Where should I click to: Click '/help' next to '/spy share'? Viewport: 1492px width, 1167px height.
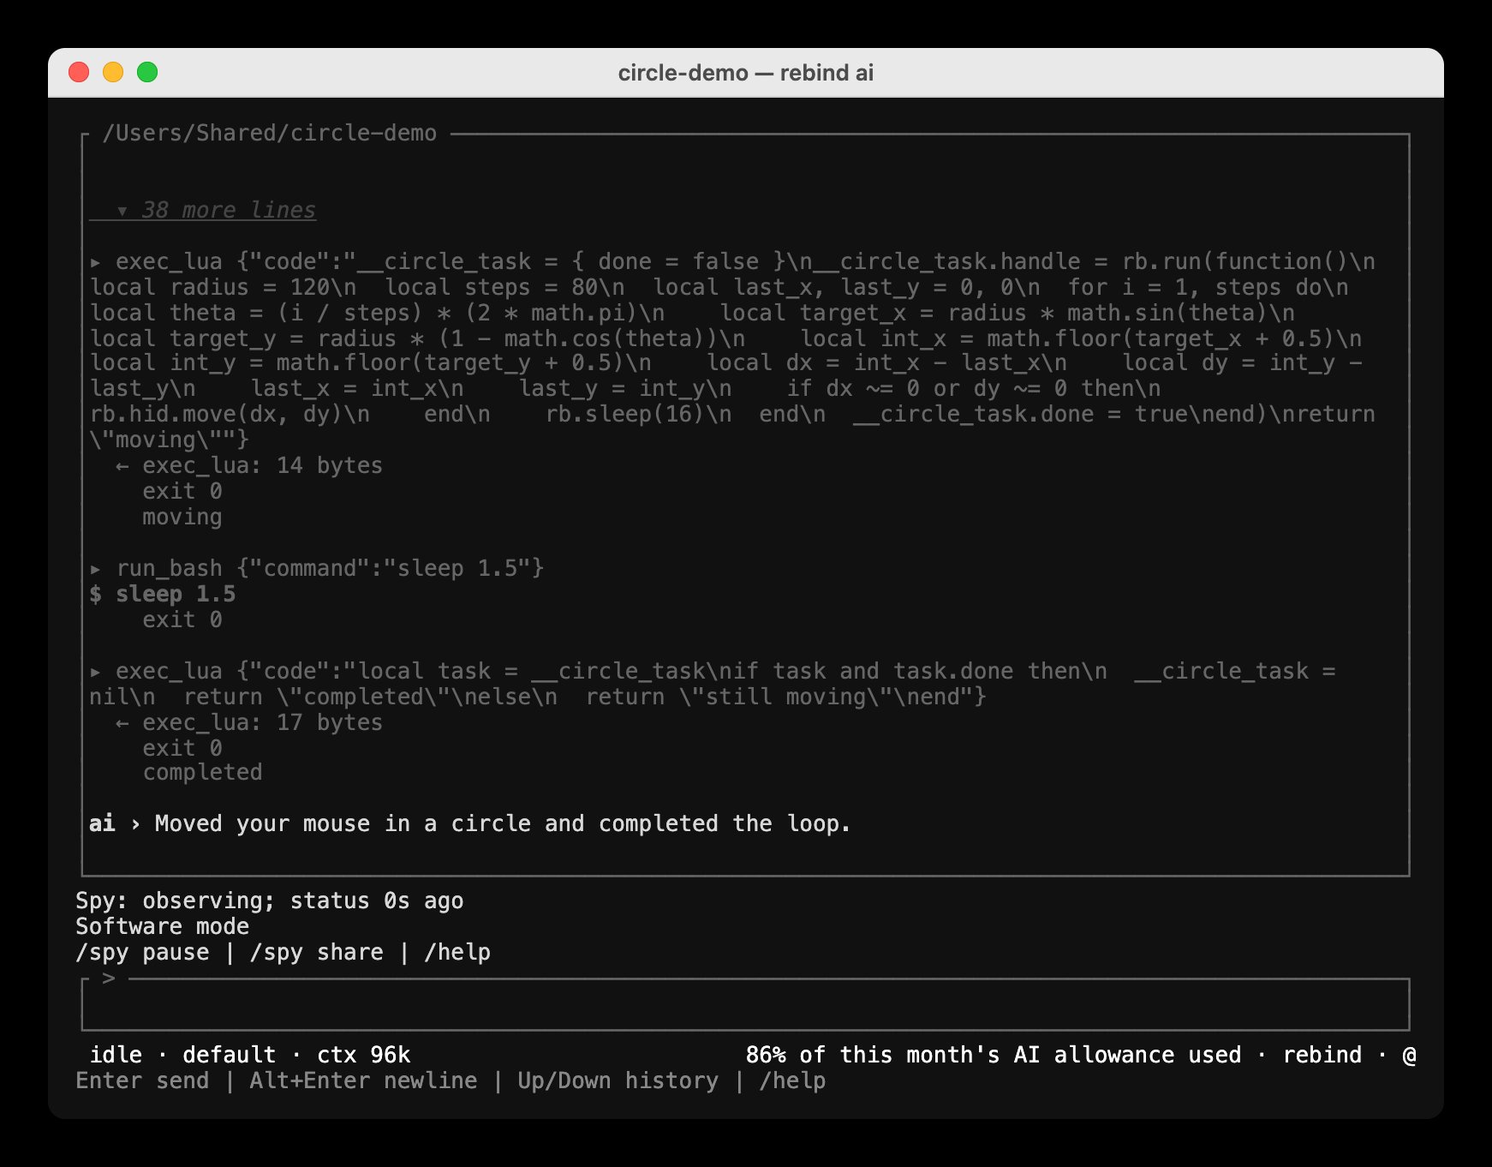[457, 952]
